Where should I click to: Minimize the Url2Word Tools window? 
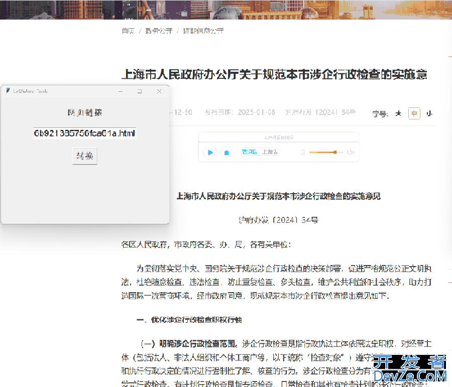(x=121, y=91)
